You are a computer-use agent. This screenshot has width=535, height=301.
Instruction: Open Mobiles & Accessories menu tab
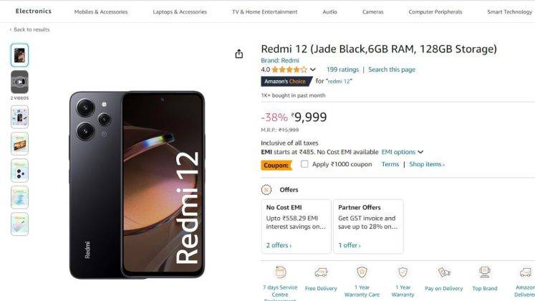(x=101, y=11)
